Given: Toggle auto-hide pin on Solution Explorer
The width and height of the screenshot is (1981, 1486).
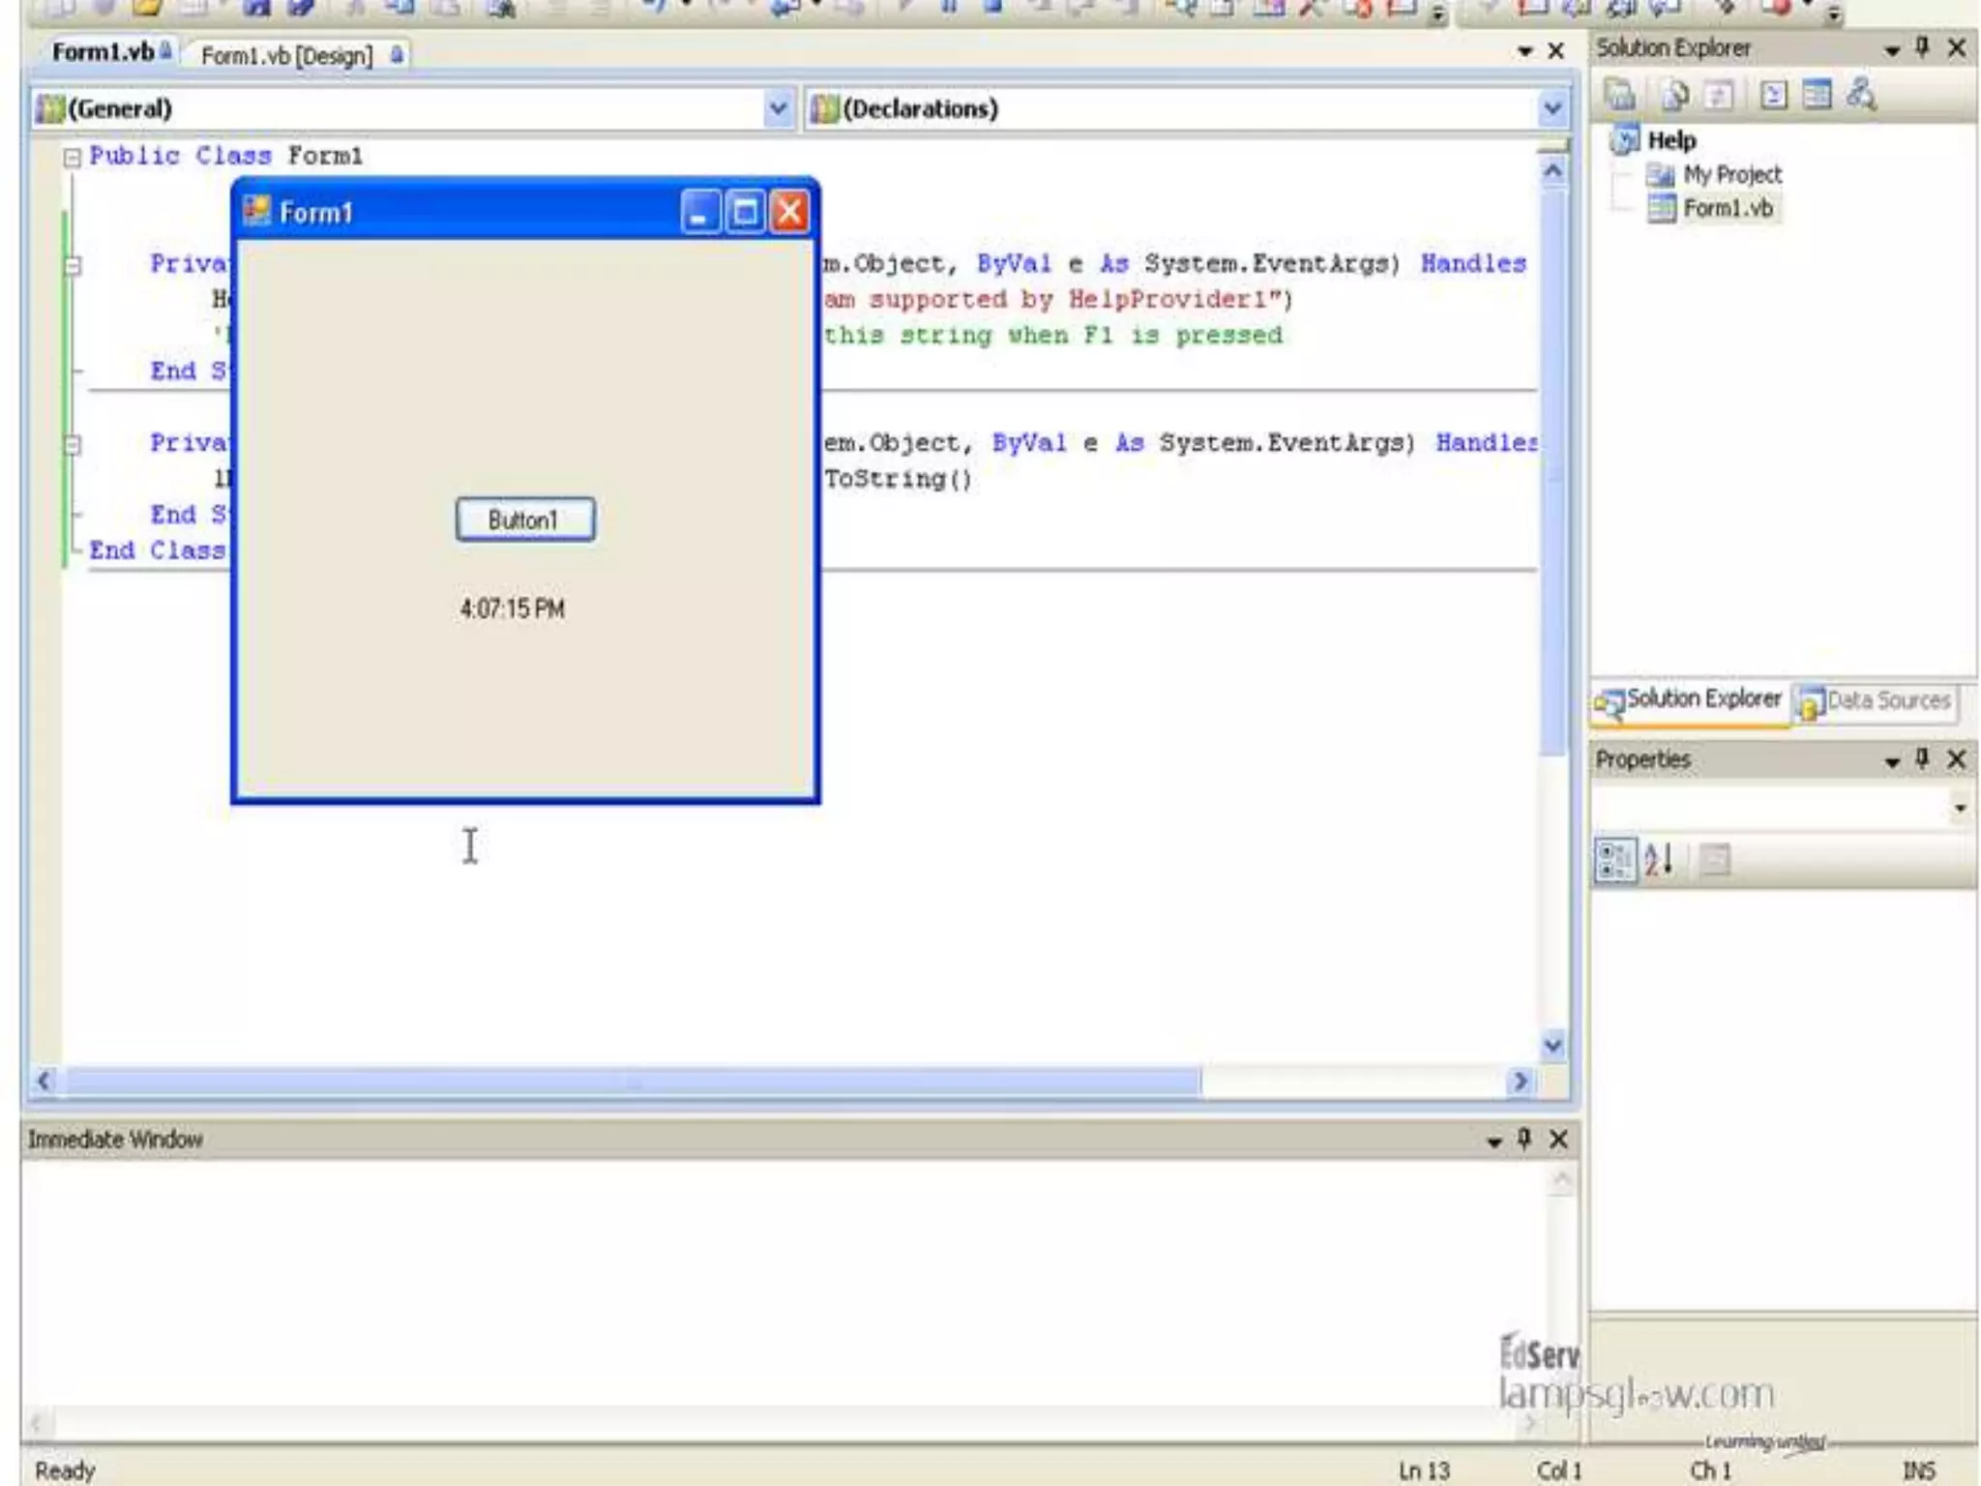Looking at the screenshot, I should pyautogui.click(x=1922, y=47).
